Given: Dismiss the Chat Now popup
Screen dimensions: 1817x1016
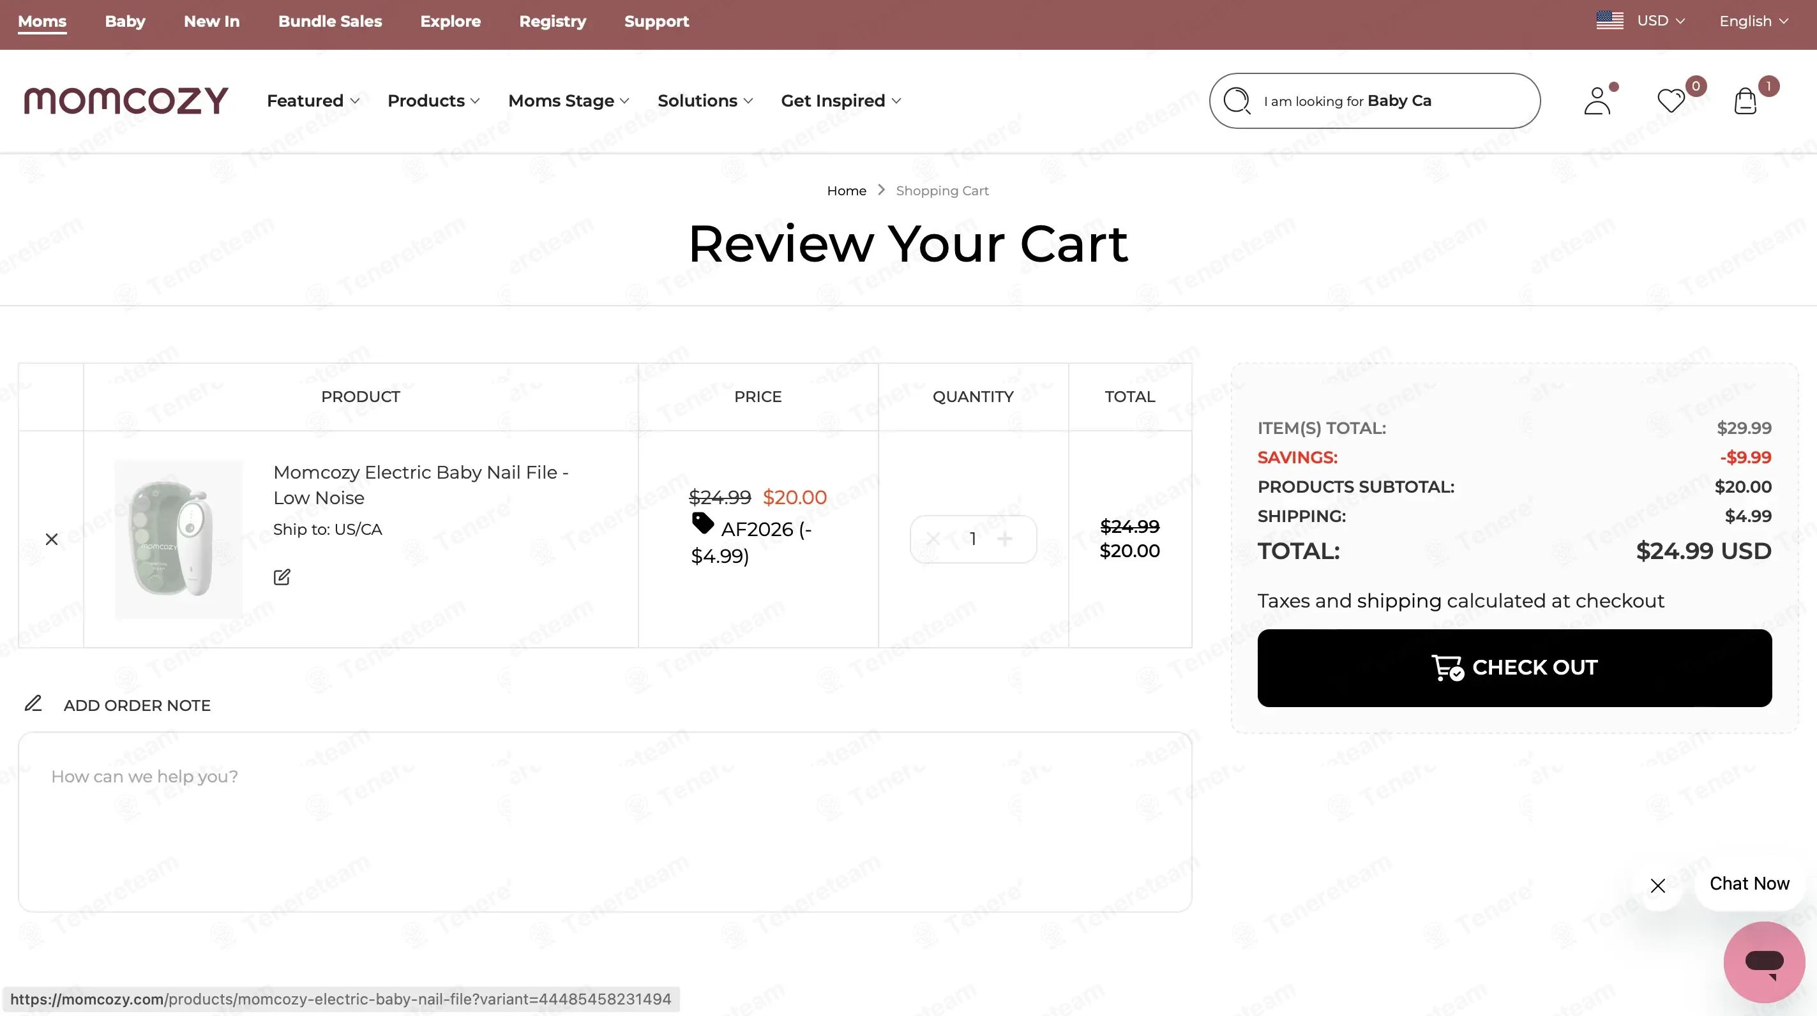Looking at the screenshot, I should tap(1657, 886).
